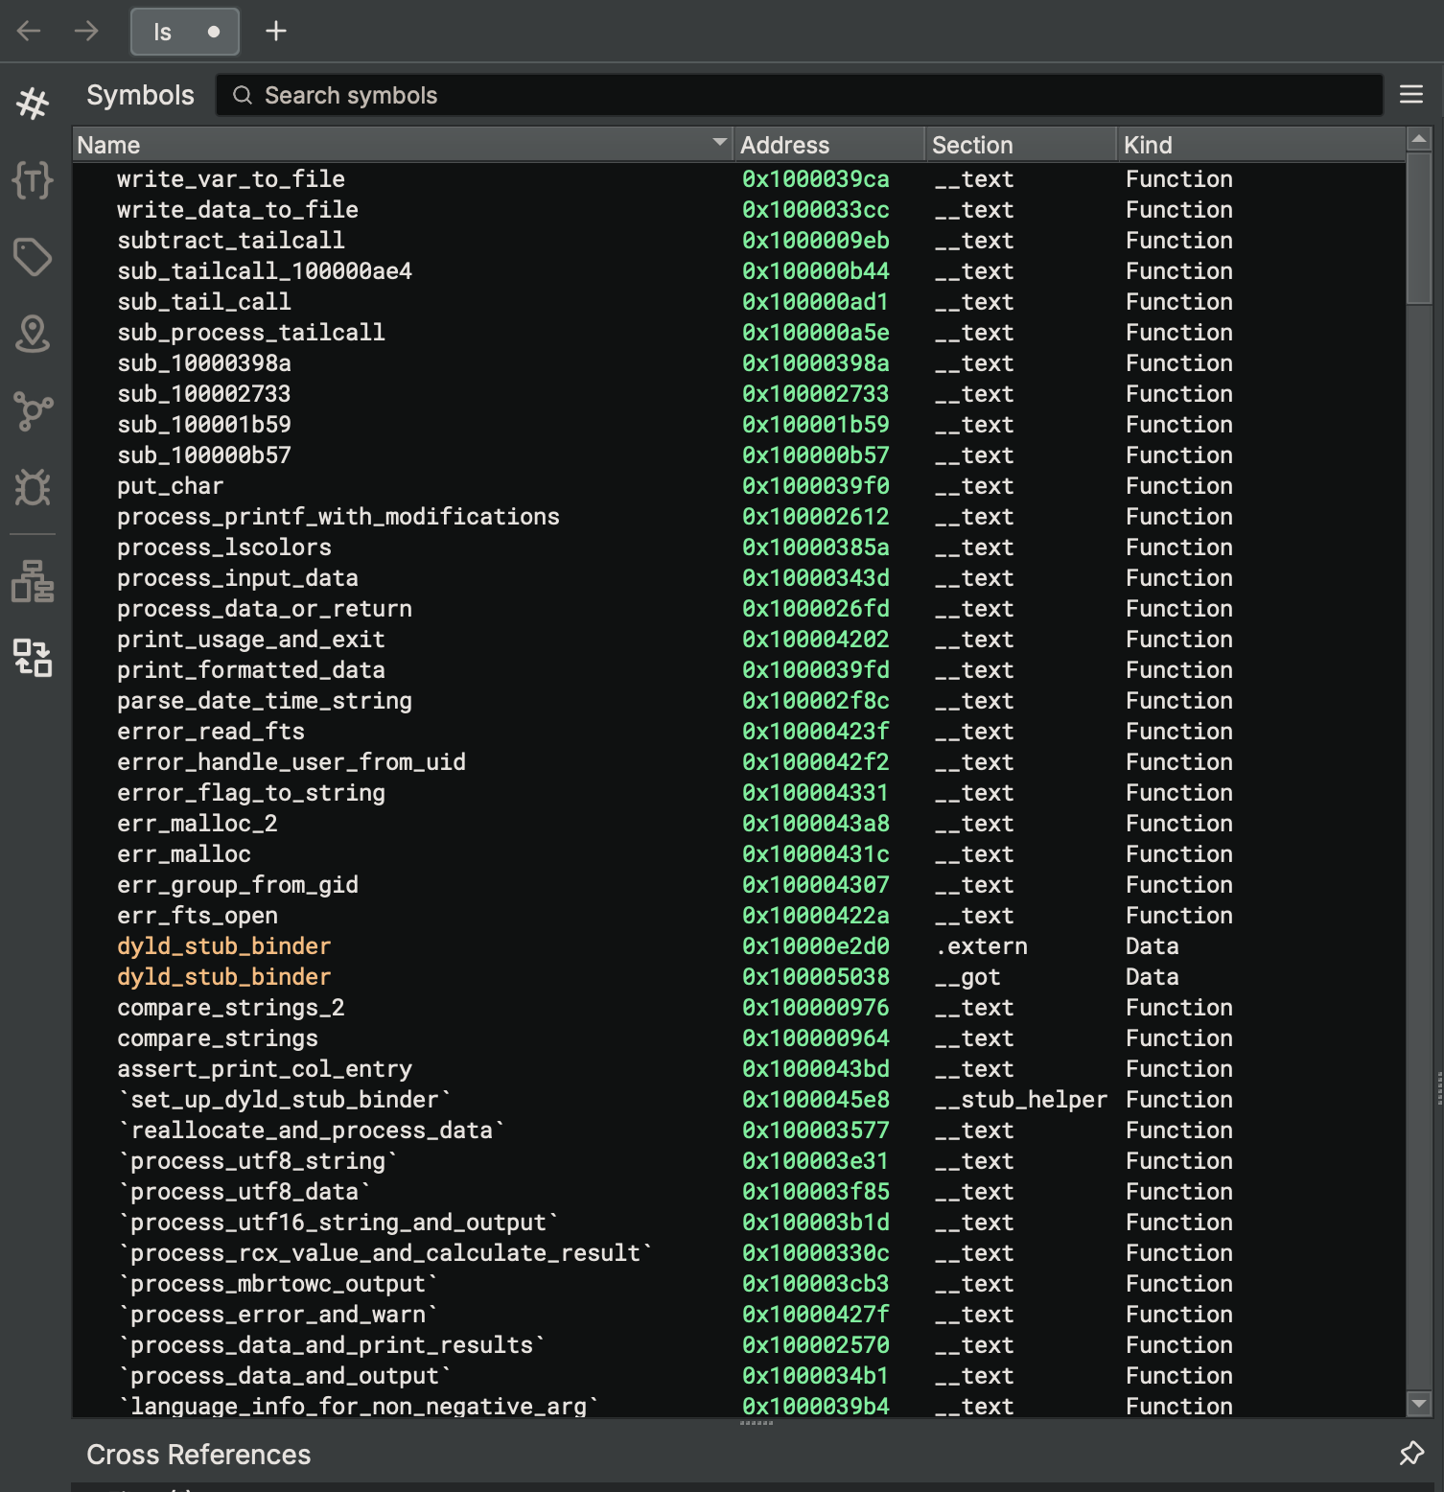Sort by the Kind column header

coord(1261,145)
